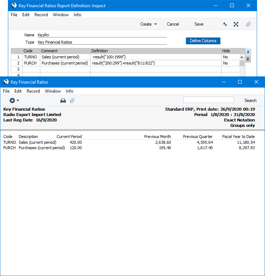Switch to flip B tab of the matrix

248,59
